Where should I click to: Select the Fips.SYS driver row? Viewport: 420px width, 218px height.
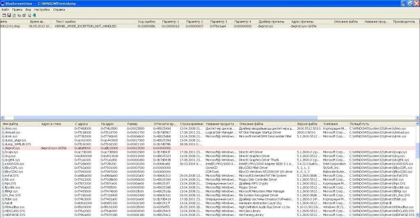coord(208,184)
